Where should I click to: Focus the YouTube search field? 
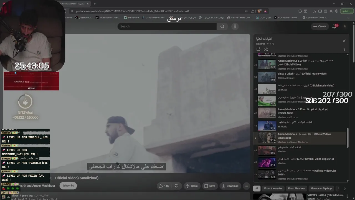click(x=167, y=26)
